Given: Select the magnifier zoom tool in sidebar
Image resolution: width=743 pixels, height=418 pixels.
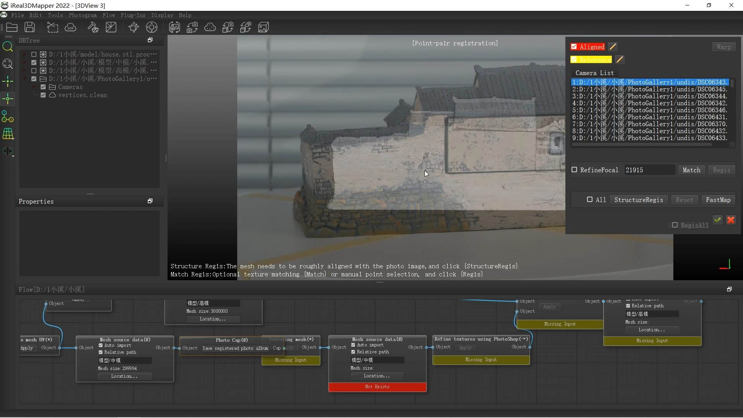Looking at the screenshot, I should pos(8,46).
